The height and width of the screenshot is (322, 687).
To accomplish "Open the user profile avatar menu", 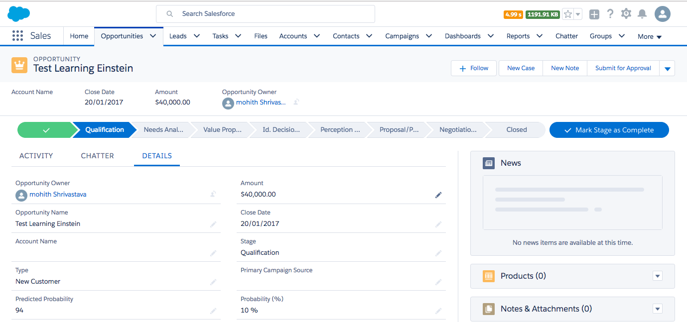I will pyautogui.click(x=663, y=14).
